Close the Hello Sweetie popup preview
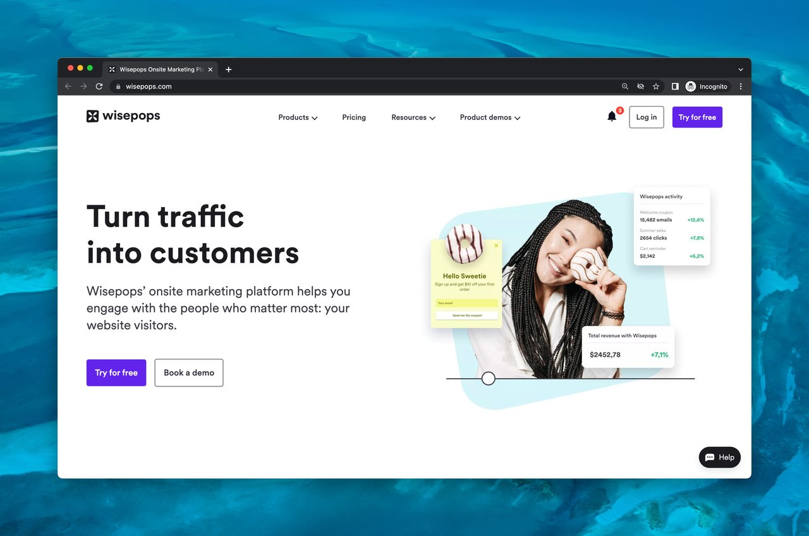The height and width of the screenshot is (536, 809). (496, 246)
